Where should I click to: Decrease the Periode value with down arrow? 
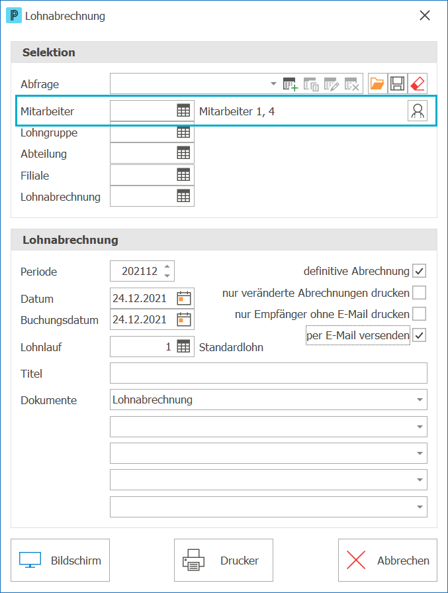tap(167, 276)
